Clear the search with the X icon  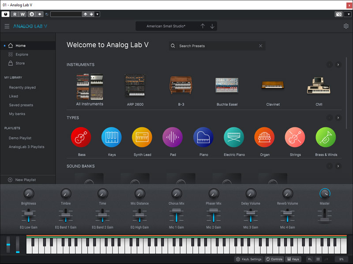click(260, 46)
